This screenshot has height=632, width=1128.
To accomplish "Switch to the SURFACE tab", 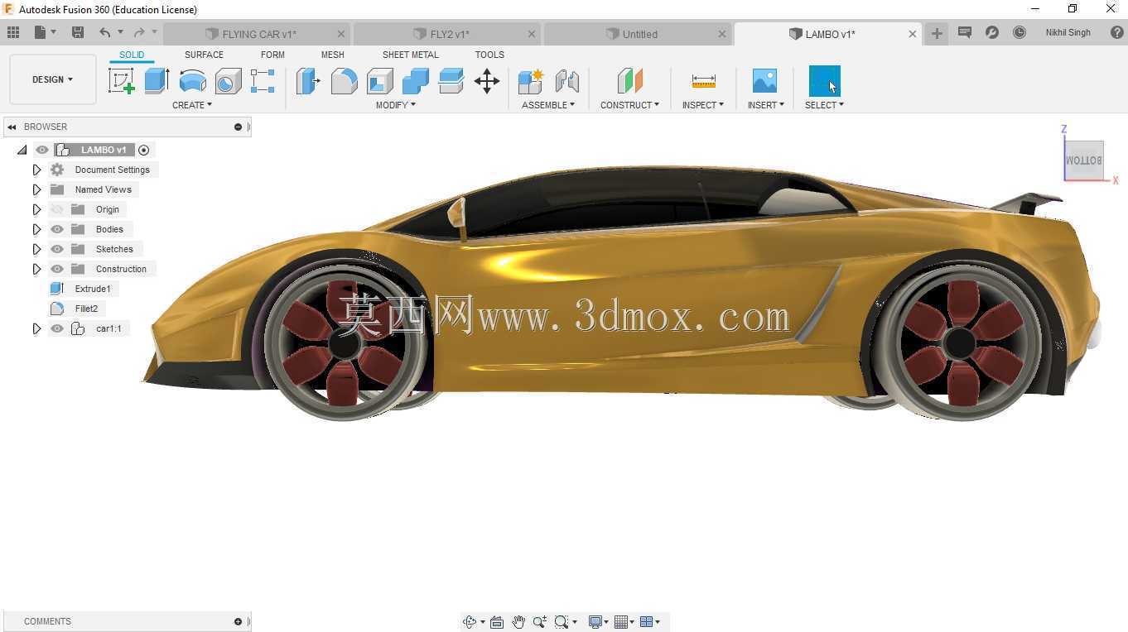I will point(204,55).
